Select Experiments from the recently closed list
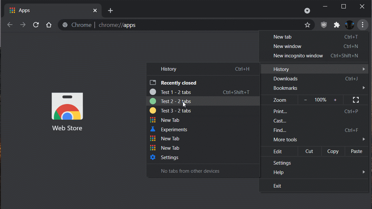 pos(174,129)
